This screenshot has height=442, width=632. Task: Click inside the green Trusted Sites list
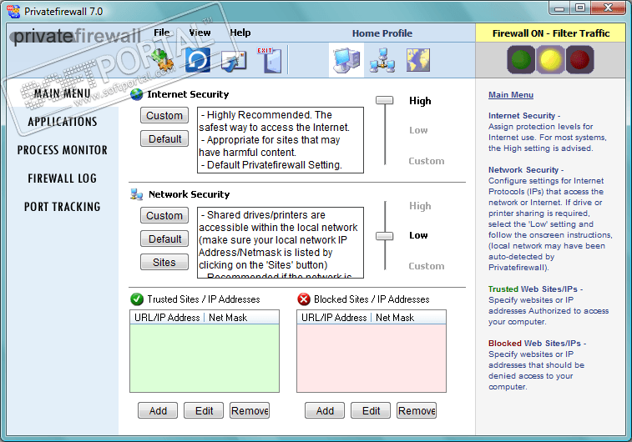(x=205, y=358)
